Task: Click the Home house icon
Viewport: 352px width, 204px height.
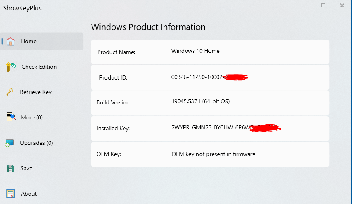Action: (10, 42)
